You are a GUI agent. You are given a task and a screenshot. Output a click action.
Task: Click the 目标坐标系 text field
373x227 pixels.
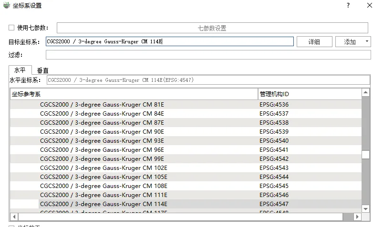point(169,41)
